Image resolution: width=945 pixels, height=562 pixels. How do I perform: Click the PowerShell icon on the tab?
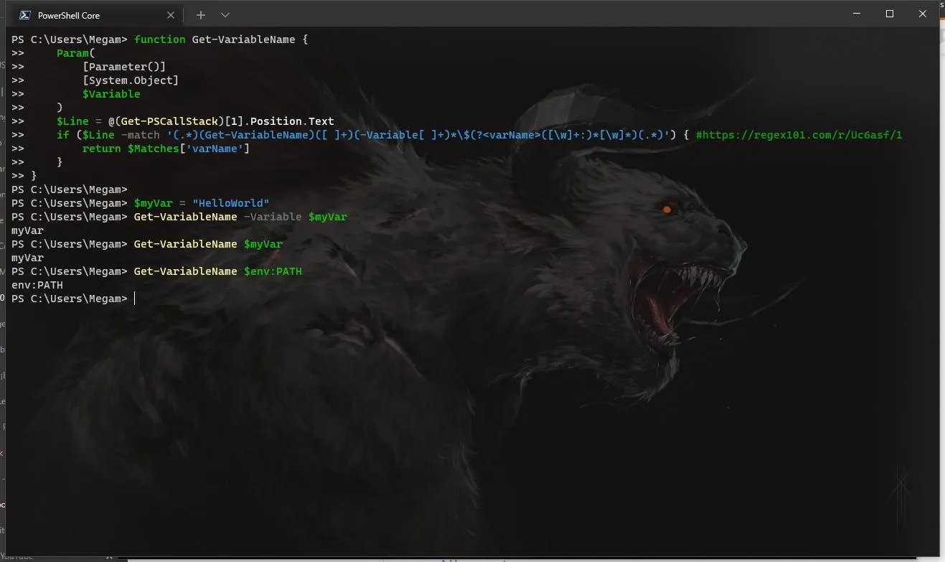tap(24, 15)
